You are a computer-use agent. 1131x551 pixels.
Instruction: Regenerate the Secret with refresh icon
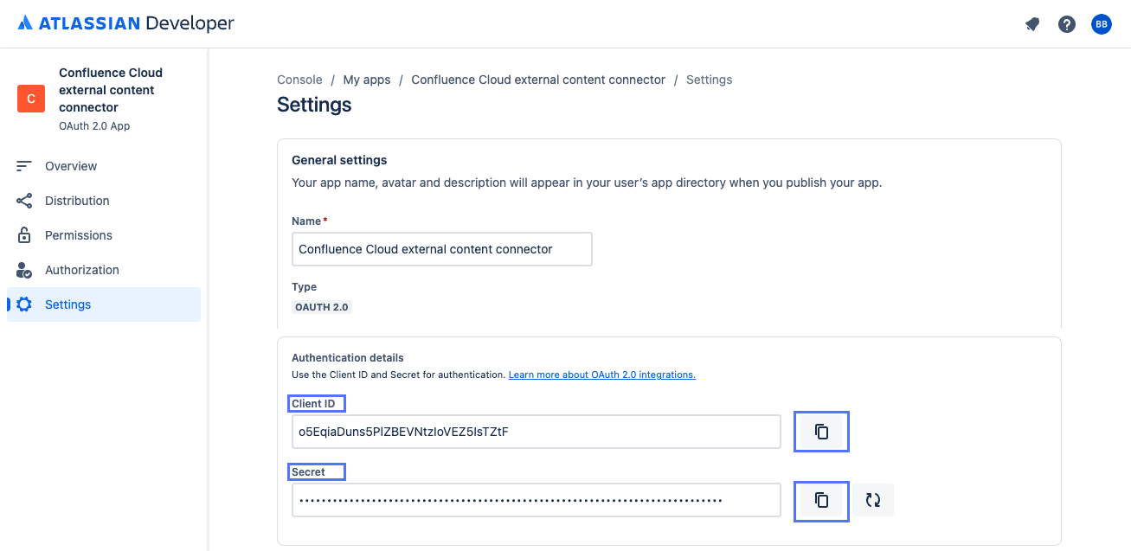tap(873, 500)
